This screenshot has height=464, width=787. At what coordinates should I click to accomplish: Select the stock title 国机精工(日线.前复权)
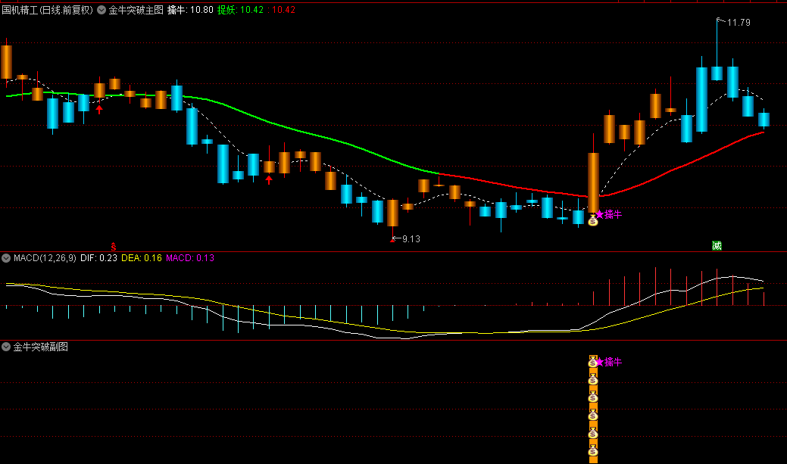click(48, 10)
